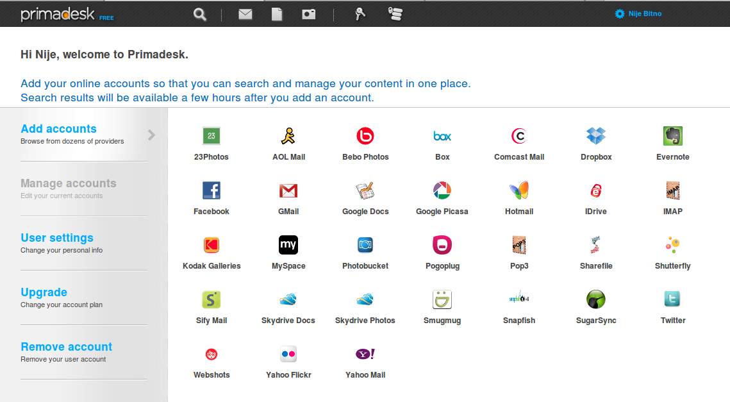The height and width of the screenshot is (402, 730).
Task: Expand Add accounts using the chevron arrow
Action: click(x=152, y=135)
